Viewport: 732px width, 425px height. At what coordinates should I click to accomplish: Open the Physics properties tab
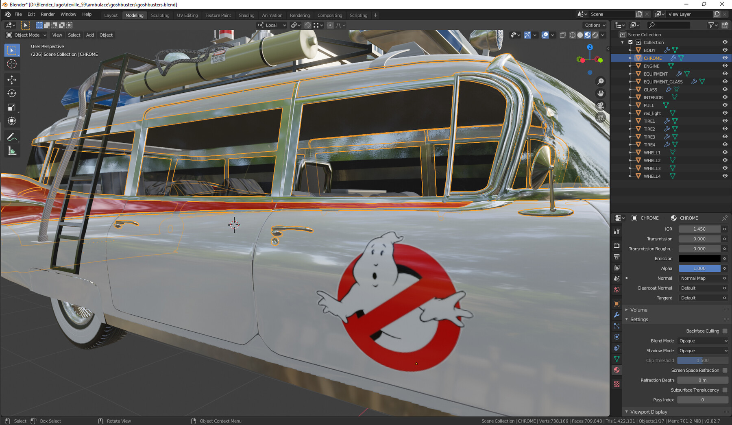617,337
